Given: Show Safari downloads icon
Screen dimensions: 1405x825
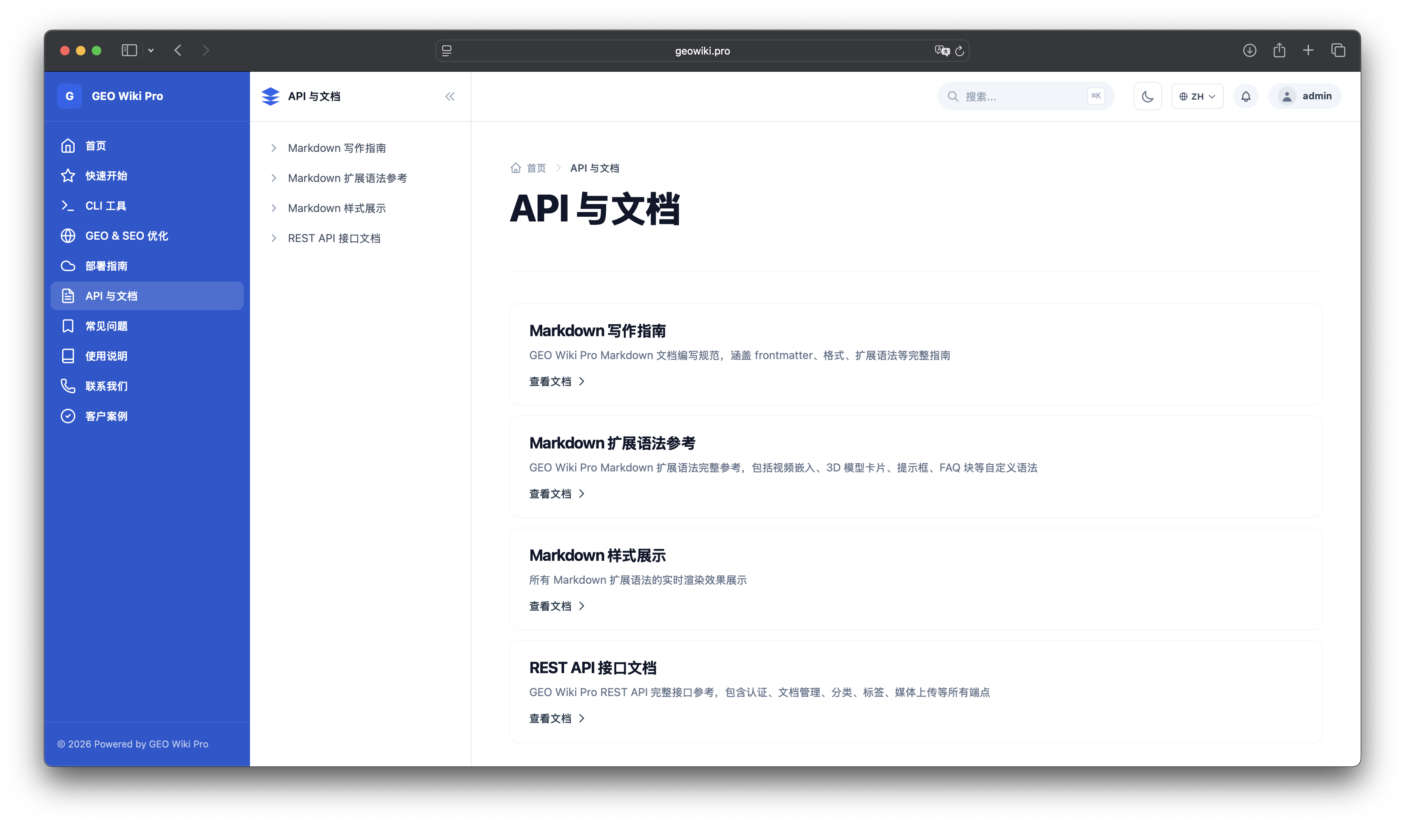Looking at the screenshot, I should [1250, 50].
